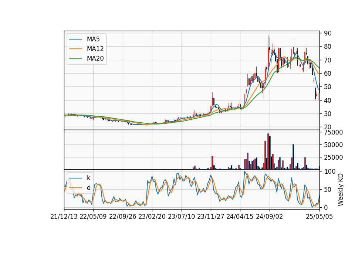355x255 pixels.
Task: Click the 80 price axis label
Action: click(x=328, y=47)
